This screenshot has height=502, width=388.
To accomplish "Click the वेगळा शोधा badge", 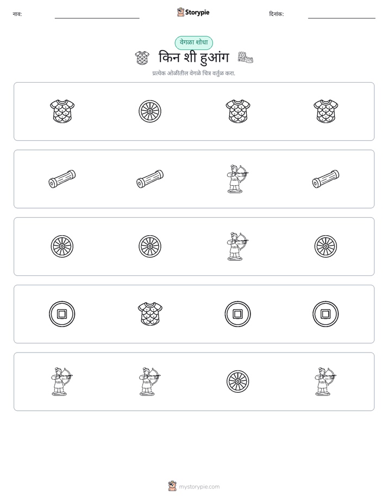I will coord(193,42).
